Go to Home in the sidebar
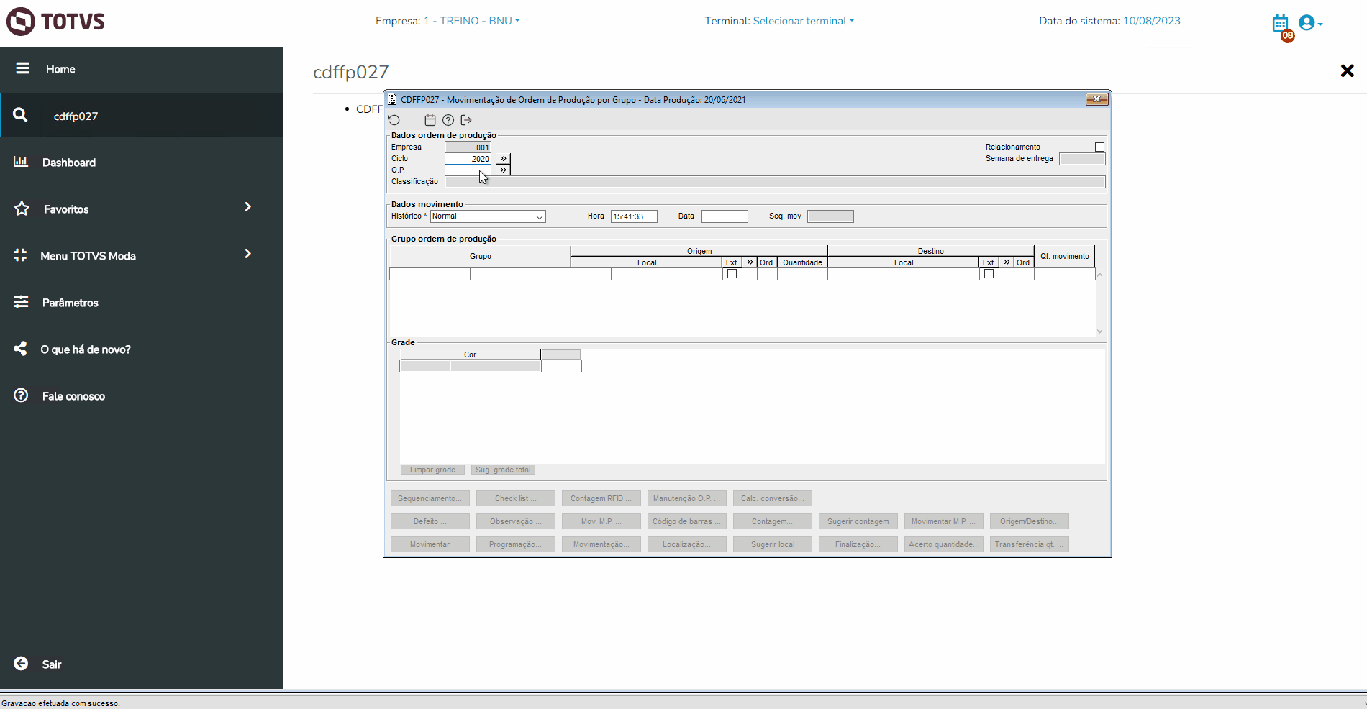1367x709 pixels. tap(60, 69)
